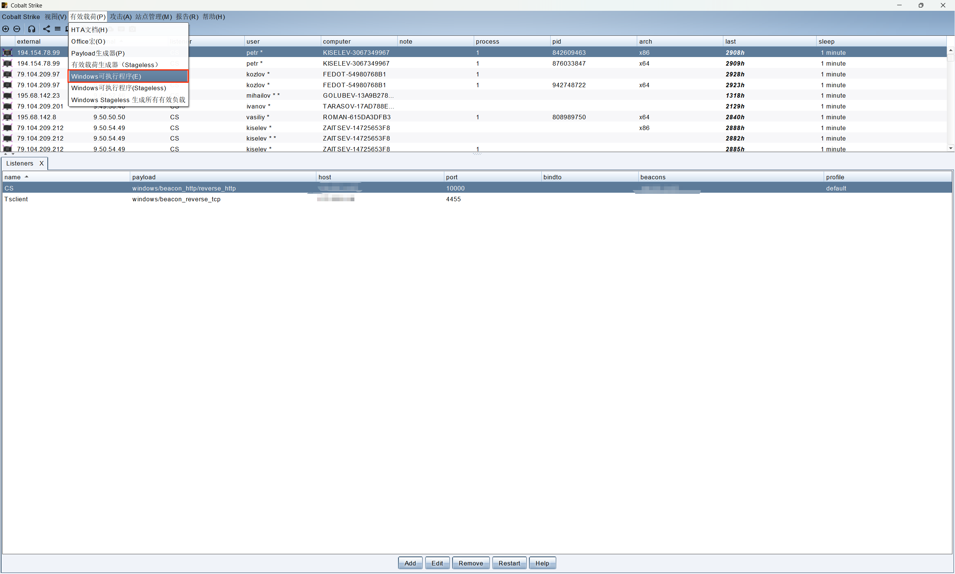The image size is (955, 574).
Task: Close the Listeners tab with X
Action: point(41,163)
